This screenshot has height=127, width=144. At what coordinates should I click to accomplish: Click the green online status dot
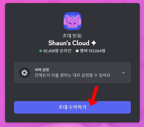41,51
